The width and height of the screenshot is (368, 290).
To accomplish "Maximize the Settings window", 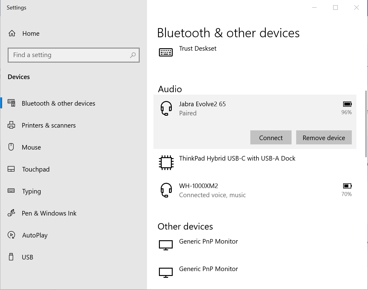I will 335,8.
